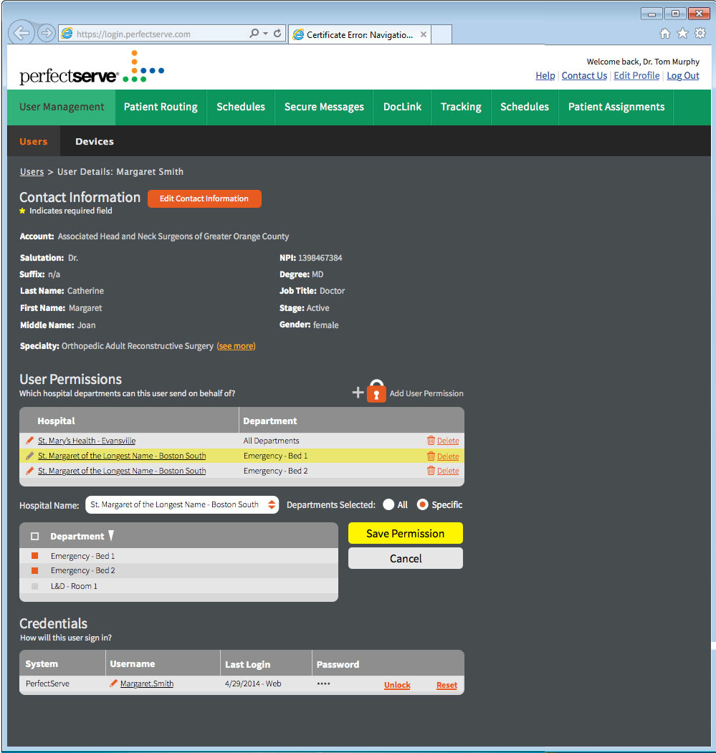Click the Help link
The width and height of the screenshot is (716, 753).
point(545,76)
